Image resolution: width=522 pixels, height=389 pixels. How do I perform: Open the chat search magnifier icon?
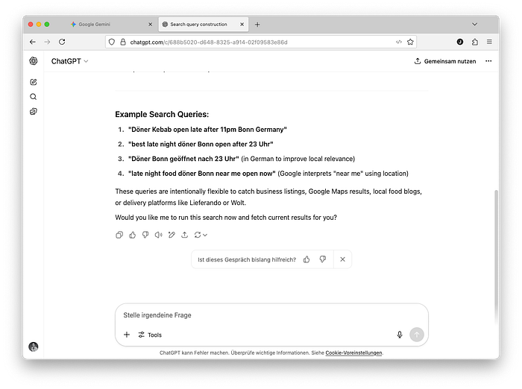(34, 96)
